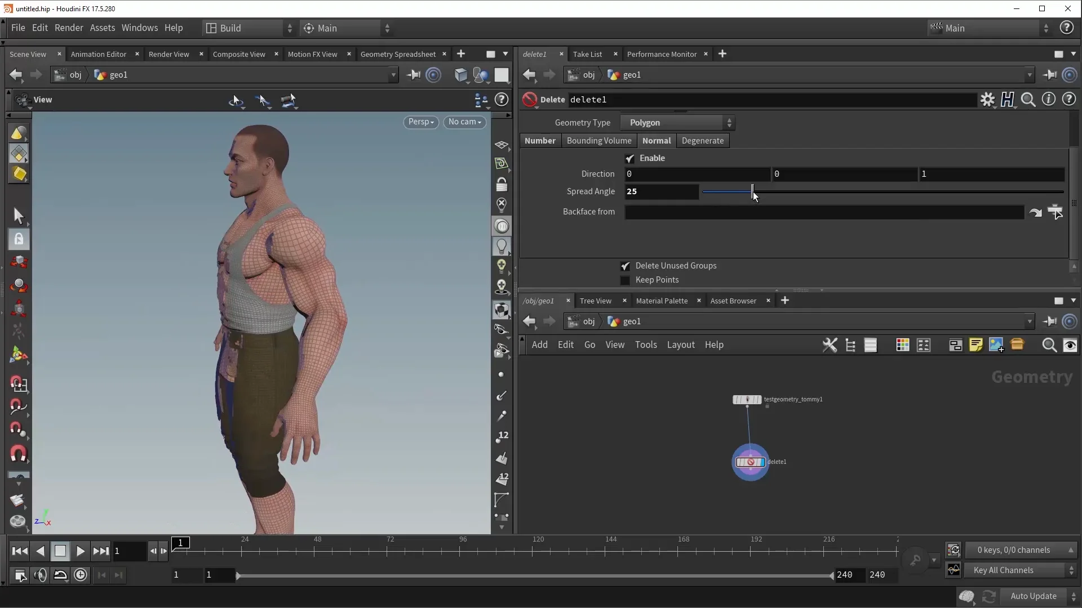Jump to first frame button

tap(19, 551)
